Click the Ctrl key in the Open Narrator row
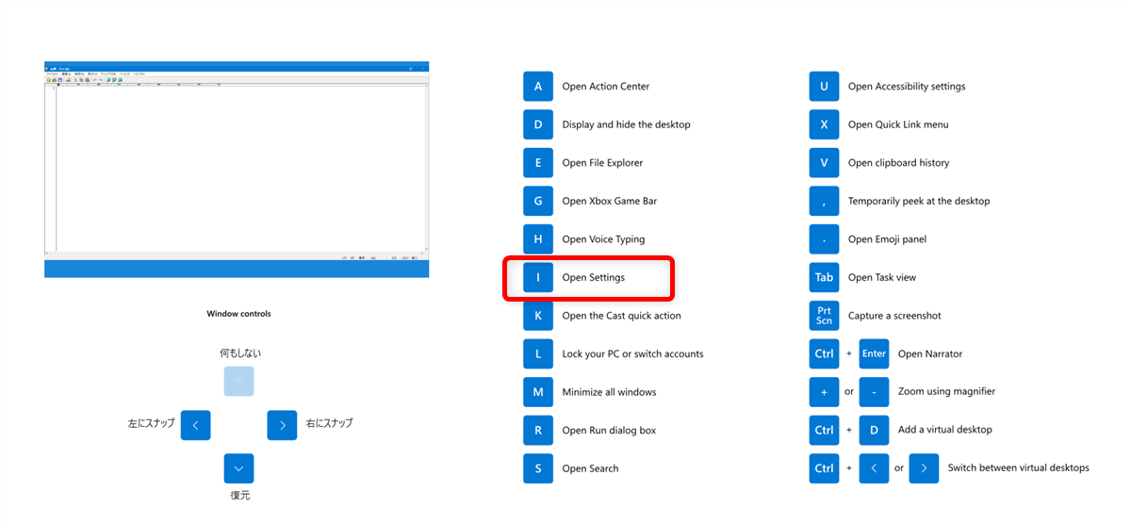Viewport: 1131px width, 524px height. click(824, 353)
